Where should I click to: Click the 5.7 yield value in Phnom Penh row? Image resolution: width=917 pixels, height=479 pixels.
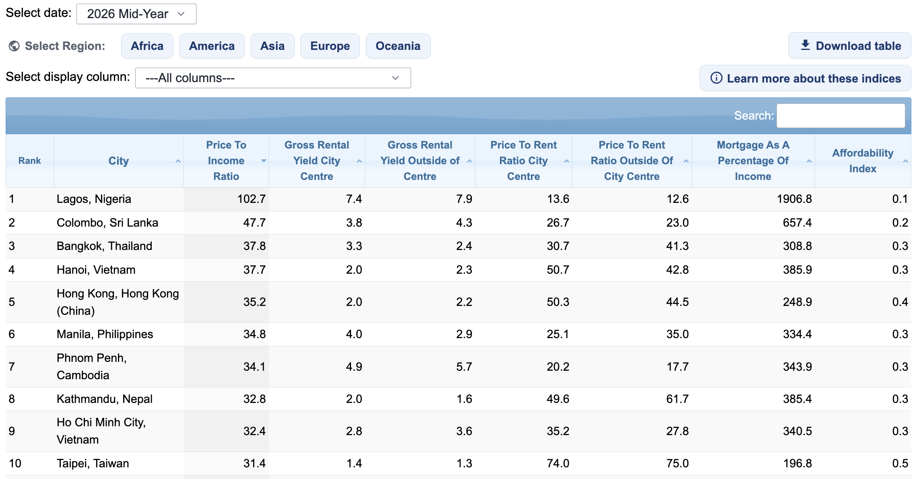coord(464,367)
